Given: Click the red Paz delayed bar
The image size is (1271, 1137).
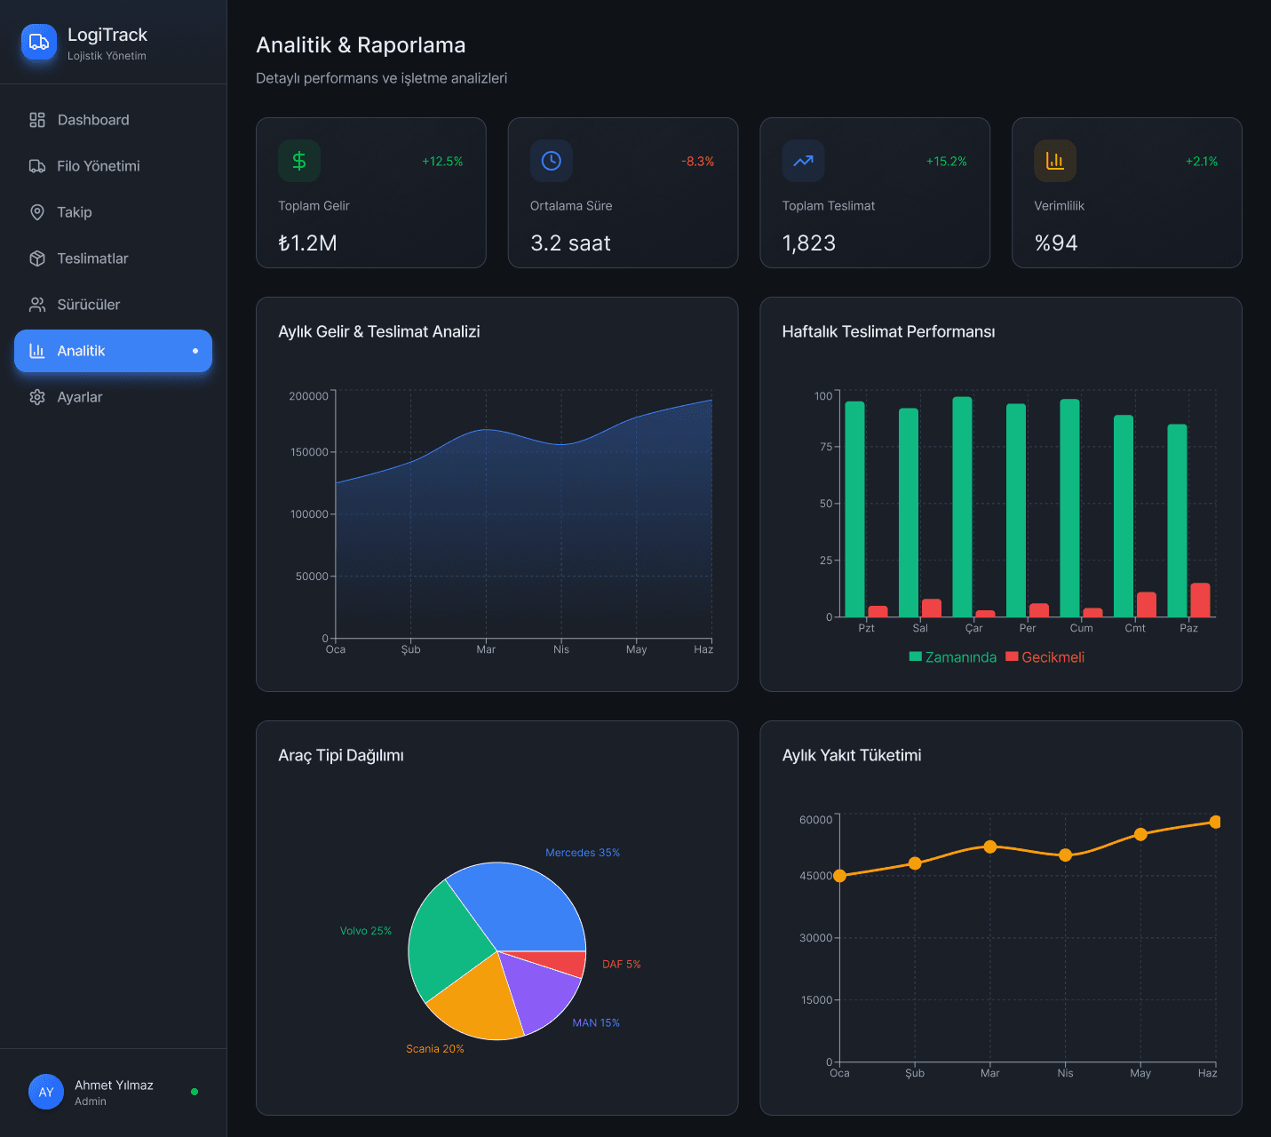Looking at the screenshot, I should [x=1200, y=600].
